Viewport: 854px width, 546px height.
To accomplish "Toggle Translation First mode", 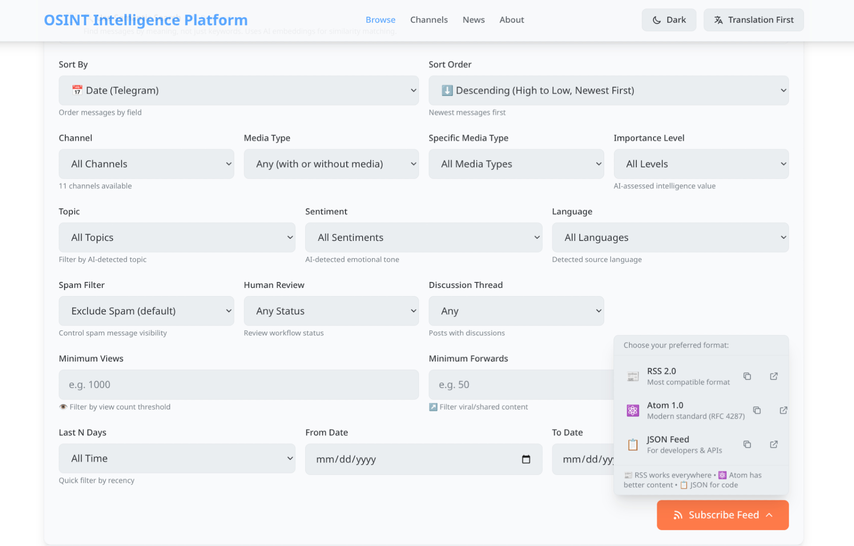I will click(753, 20).
